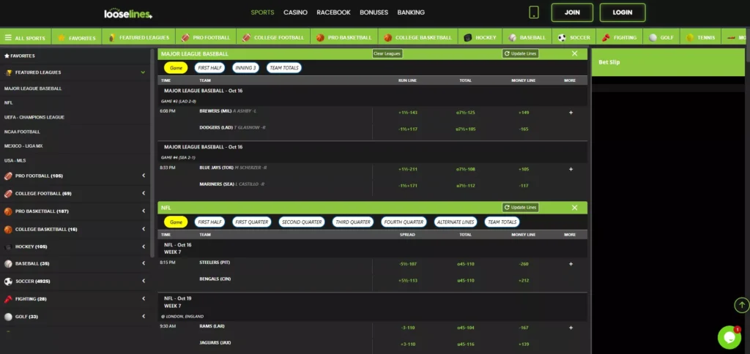Select MLB First Half filter
Screen dimensions: 750x354
coord(210,68)
